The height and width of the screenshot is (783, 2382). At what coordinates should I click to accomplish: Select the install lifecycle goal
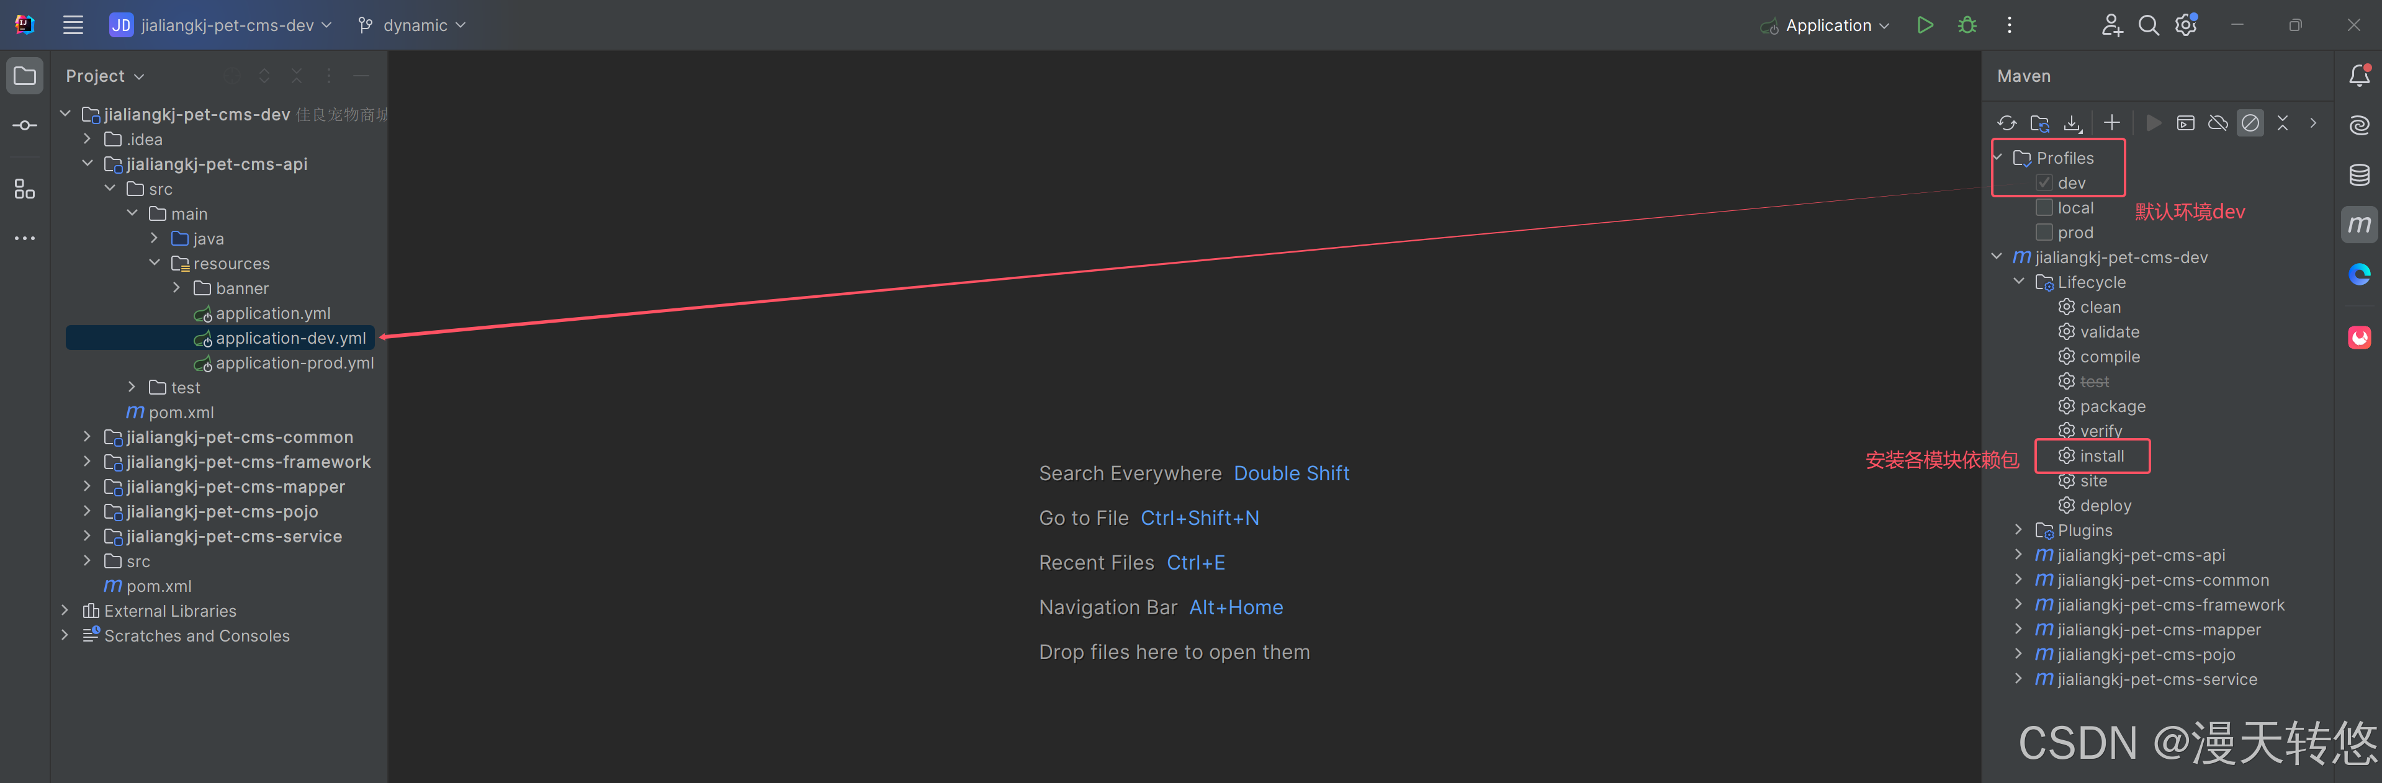click(x=2101, y=456)
